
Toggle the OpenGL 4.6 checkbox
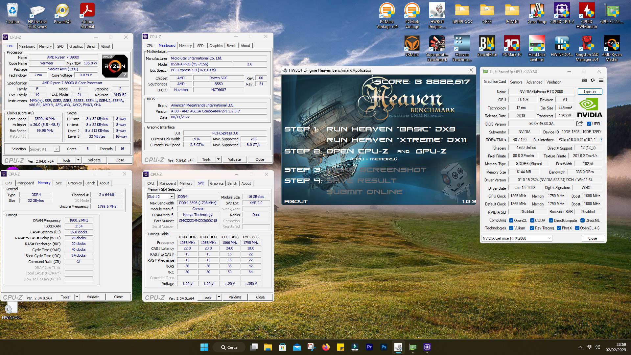click(577, 228)
